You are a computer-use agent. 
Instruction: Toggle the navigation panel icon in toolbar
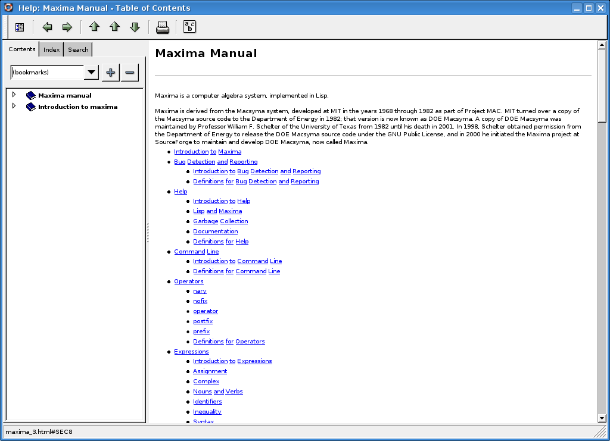click(x=20, y=27)
